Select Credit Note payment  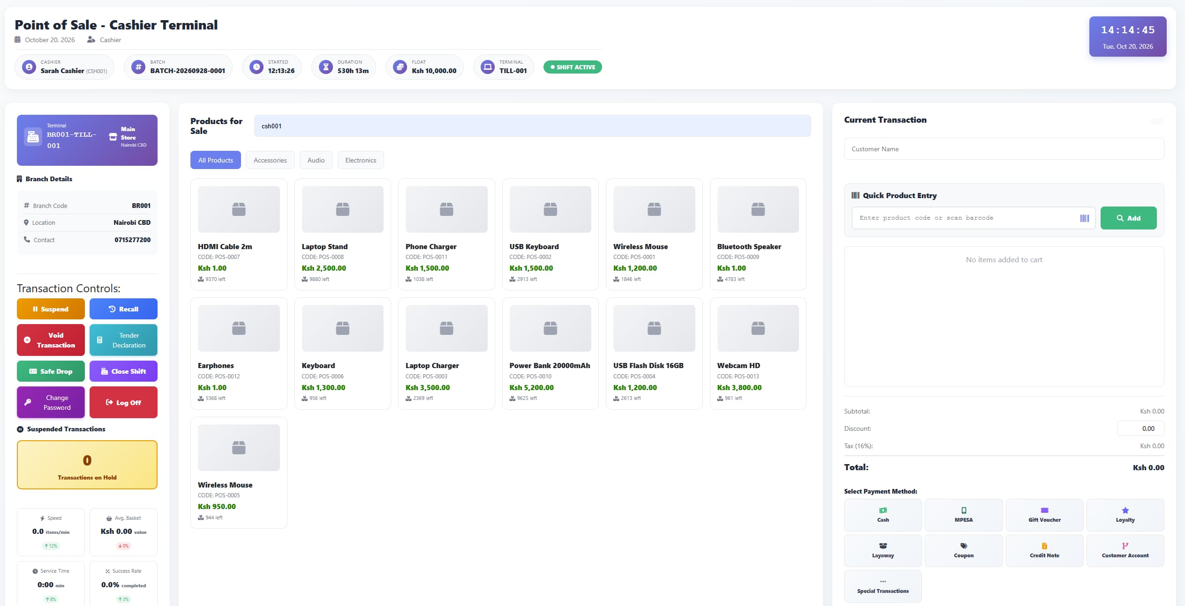1044,550
